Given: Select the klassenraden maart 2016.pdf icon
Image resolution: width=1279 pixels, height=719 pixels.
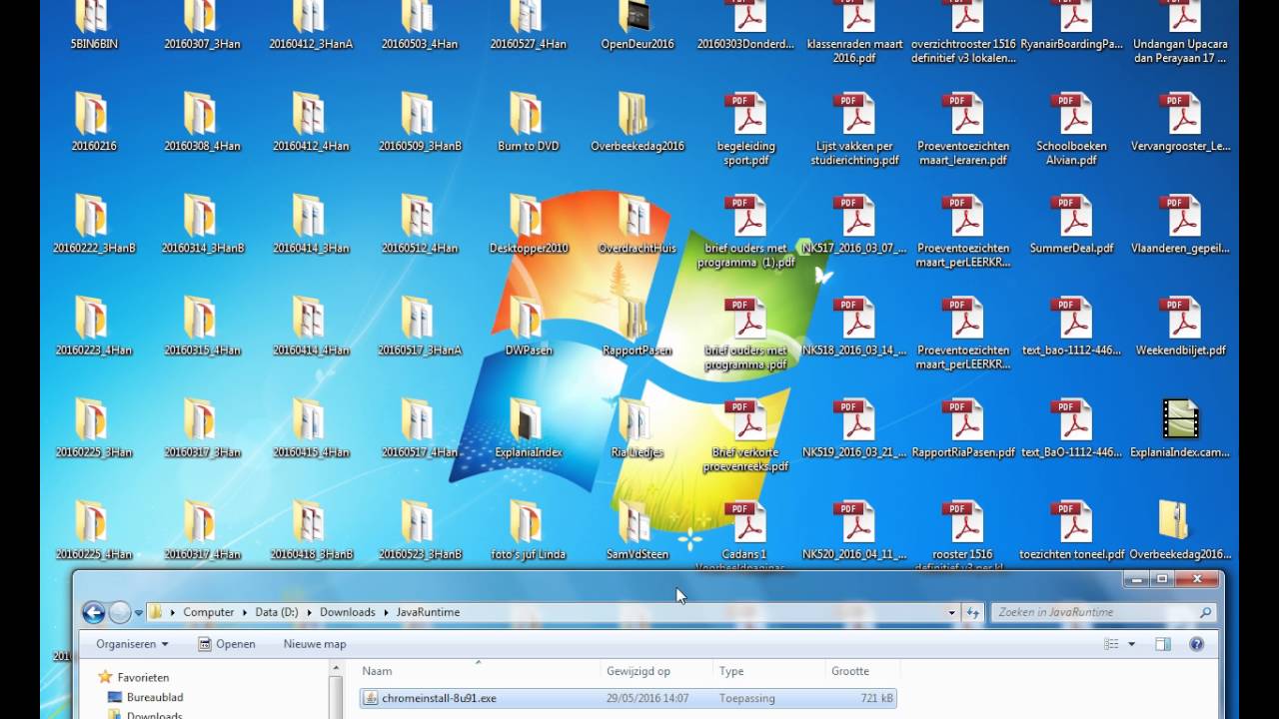Looking at the screenshot, I should pyautogui.click(x=854, y=17).
